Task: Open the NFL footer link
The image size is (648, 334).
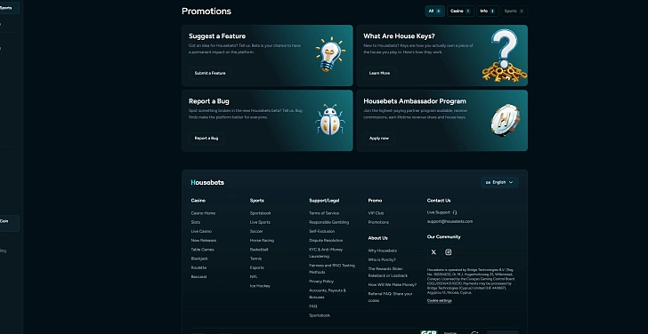Action: point(254,276)
